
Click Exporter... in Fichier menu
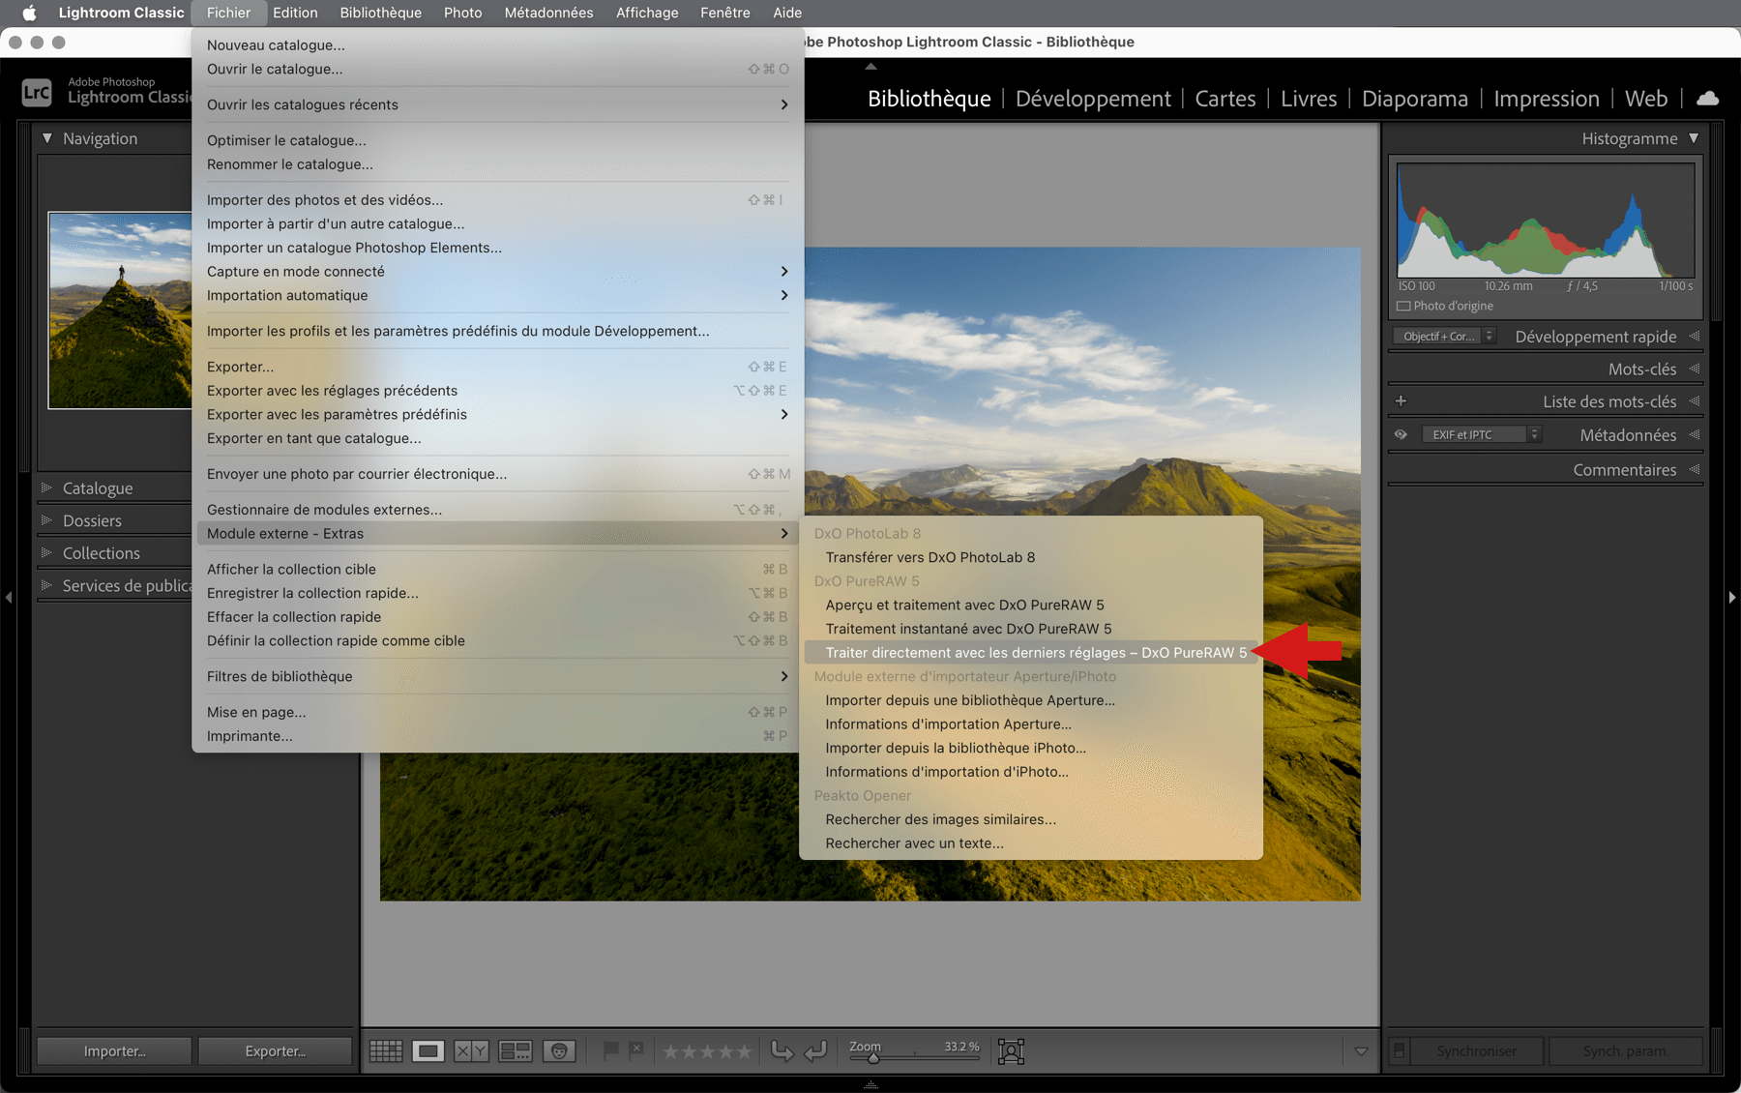(x=498, y=367)
